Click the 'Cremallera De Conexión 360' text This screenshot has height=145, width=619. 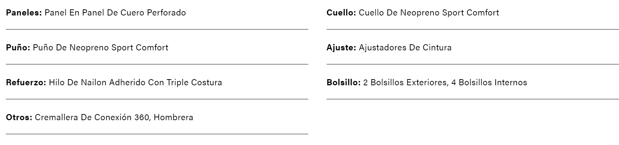[92, 117]
